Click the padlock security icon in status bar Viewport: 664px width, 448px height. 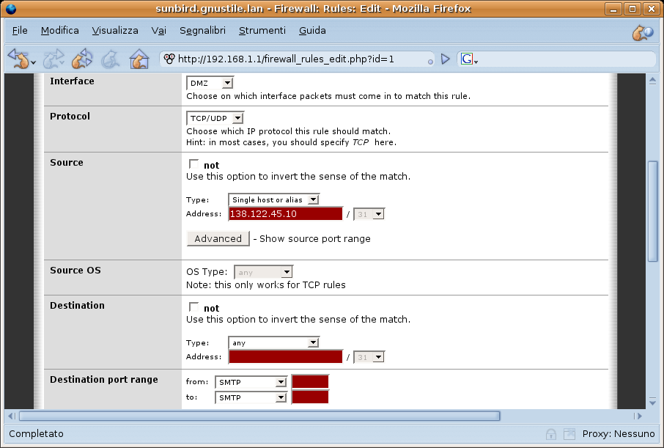click(551, 434)
